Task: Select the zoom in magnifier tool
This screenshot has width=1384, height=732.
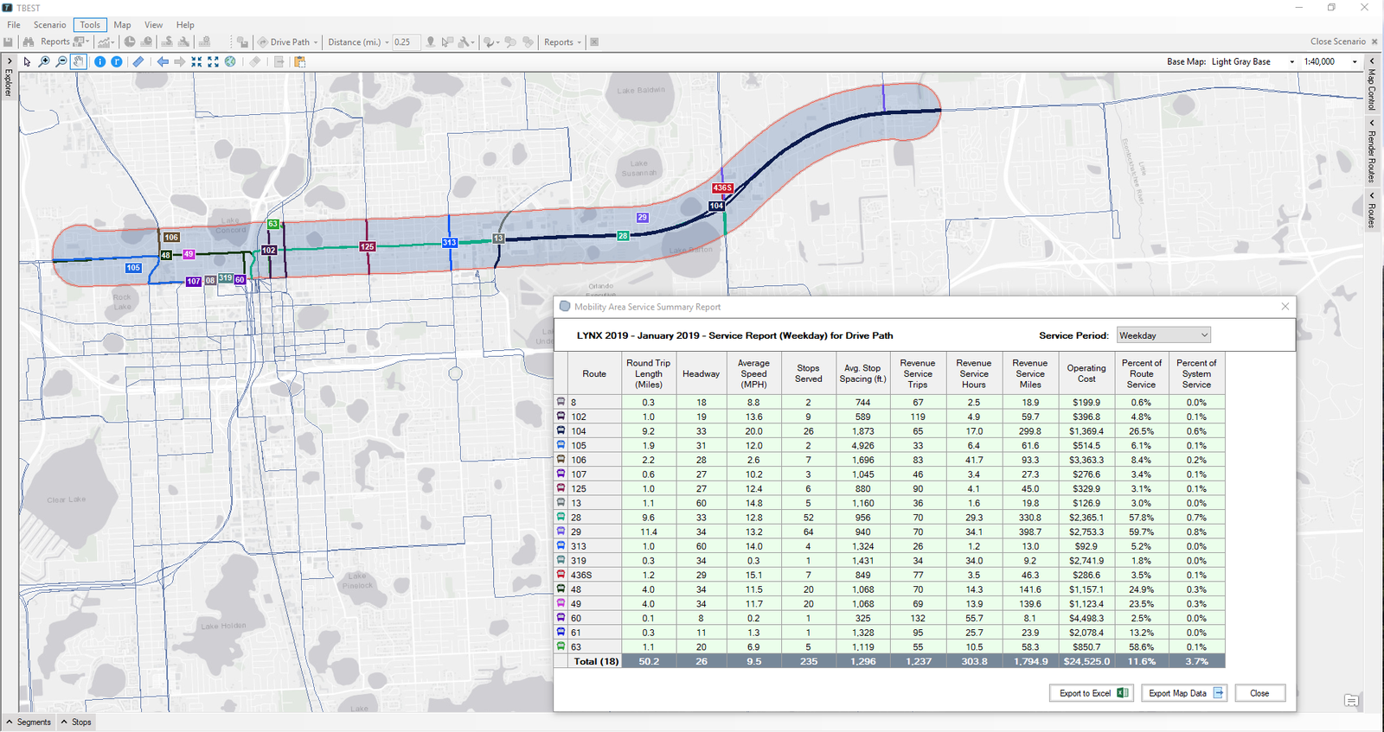Action: click(x=44, y=61)
